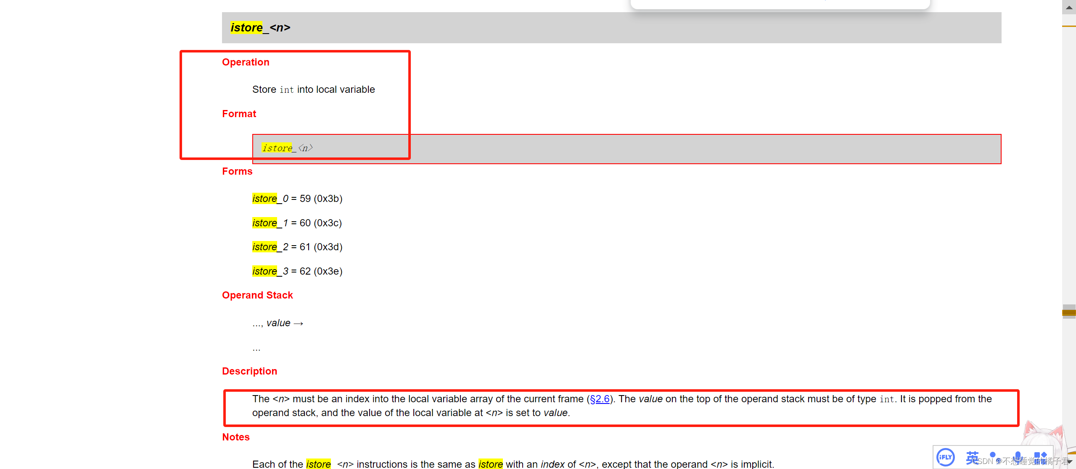1076x469 pixels.
Task: Click the red Operand Stack heading
Action: [x=257, y=295]
